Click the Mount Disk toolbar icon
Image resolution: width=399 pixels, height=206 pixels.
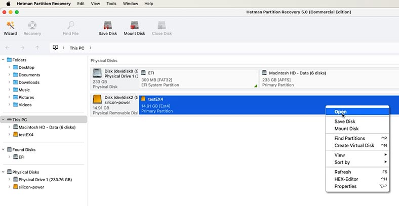click(x=134, y=28)
